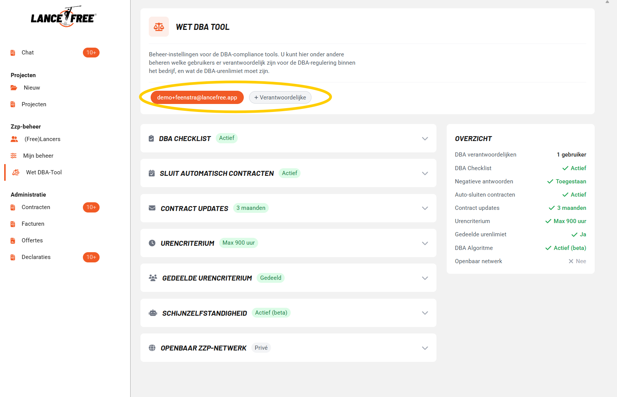Go to (Free)Lancers in sidebar
This screenshot has width=617, height=397.
pos(42,139)
